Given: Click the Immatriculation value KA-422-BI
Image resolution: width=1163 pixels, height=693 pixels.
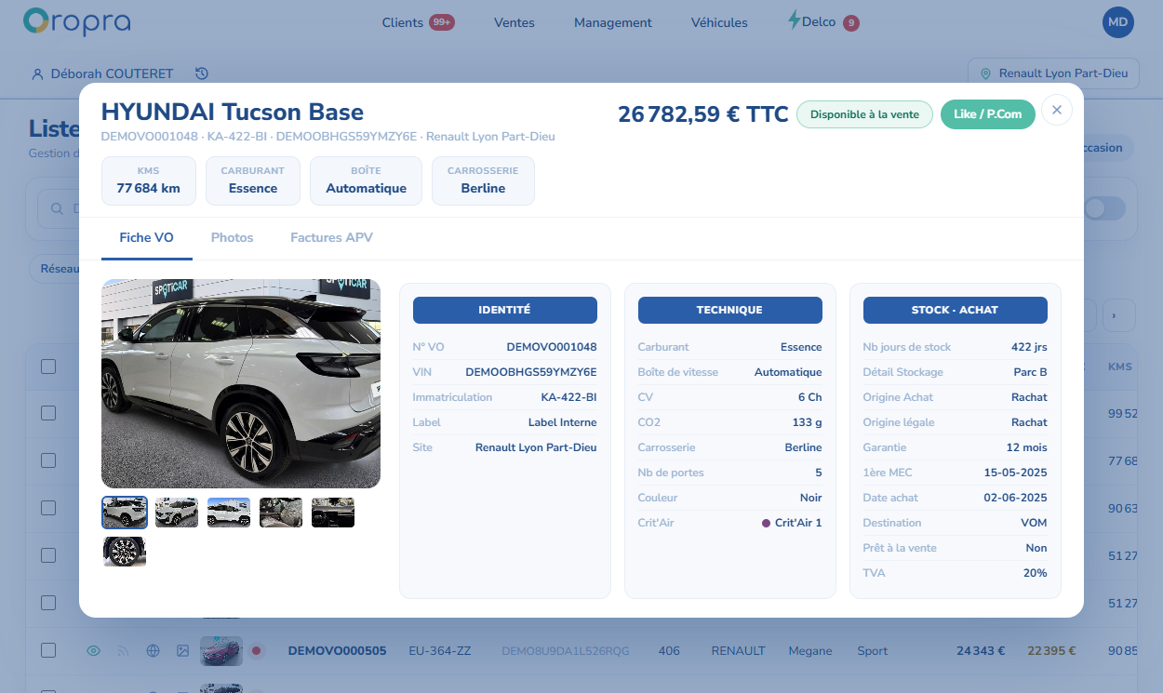Looking at the screenshot, I should tap(568, 397).
